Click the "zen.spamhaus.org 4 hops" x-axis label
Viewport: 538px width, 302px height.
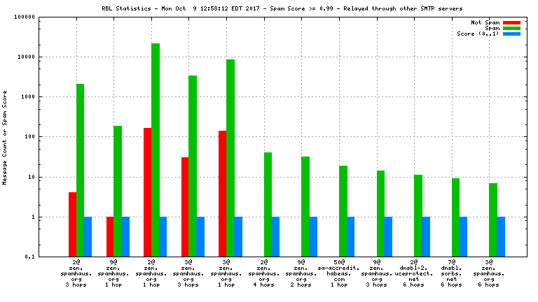pyautogui.click(x=263, y=273)
